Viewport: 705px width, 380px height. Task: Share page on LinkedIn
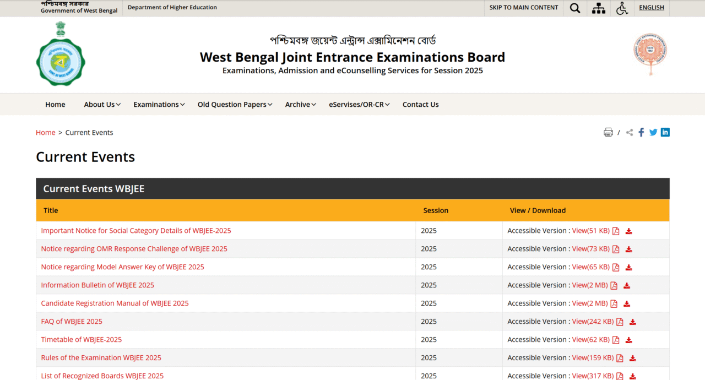pyautogui.click(x=665, y=132)
